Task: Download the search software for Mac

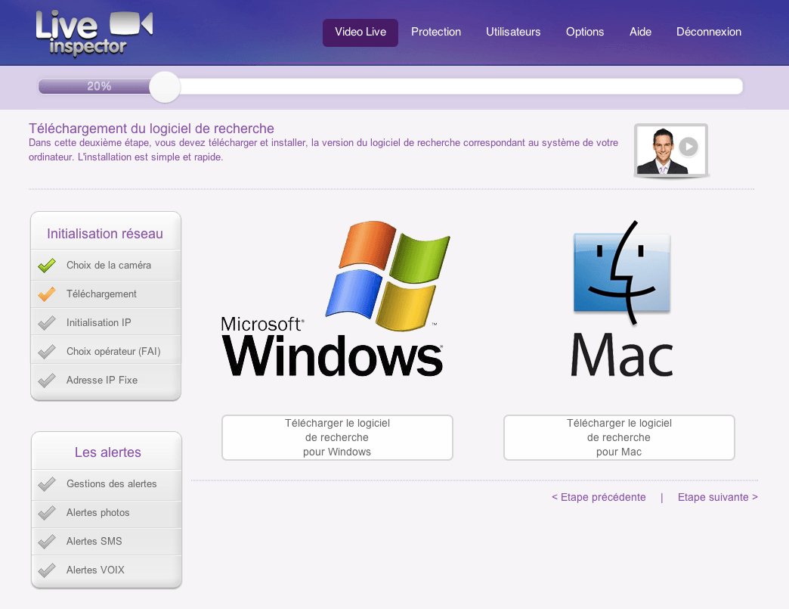Action: point(619,437)
